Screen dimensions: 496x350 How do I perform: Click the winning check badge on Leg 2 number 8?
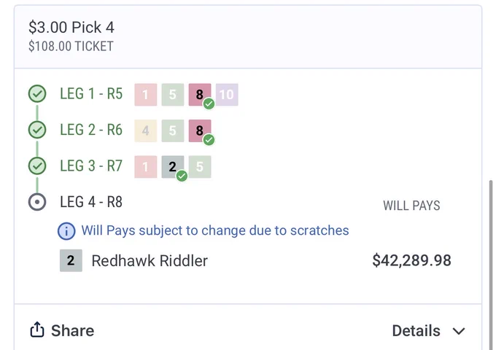coord(209,140)
